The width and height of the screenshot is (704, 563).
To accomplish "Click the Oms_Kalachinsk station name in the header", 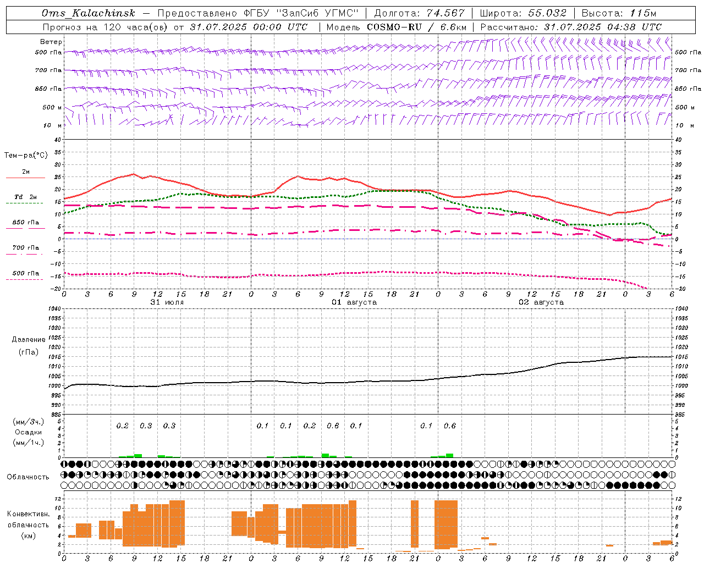I will [88, 13].
